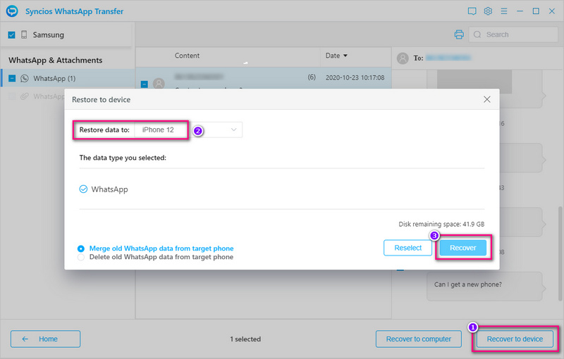Click the Content column header
564x359 pixels.
click(187, 56)
